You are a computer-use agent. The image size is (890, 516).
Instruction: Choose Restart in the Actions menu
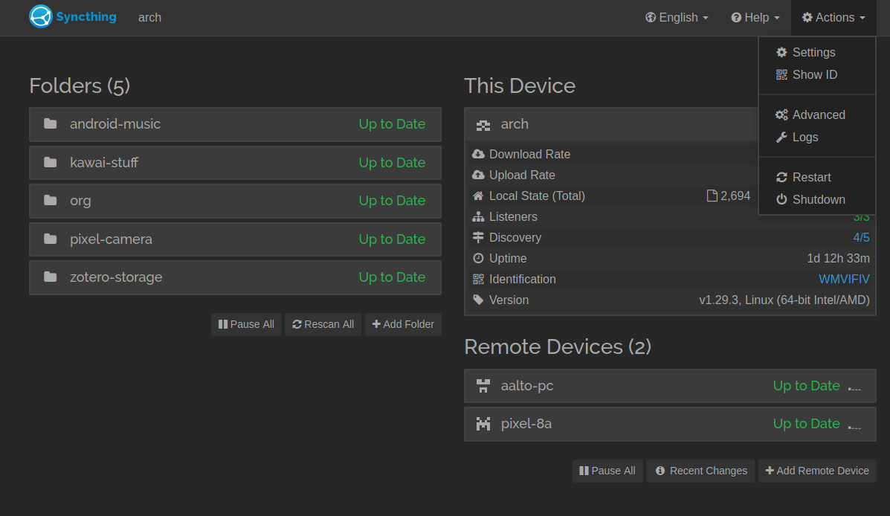point(811,178)
